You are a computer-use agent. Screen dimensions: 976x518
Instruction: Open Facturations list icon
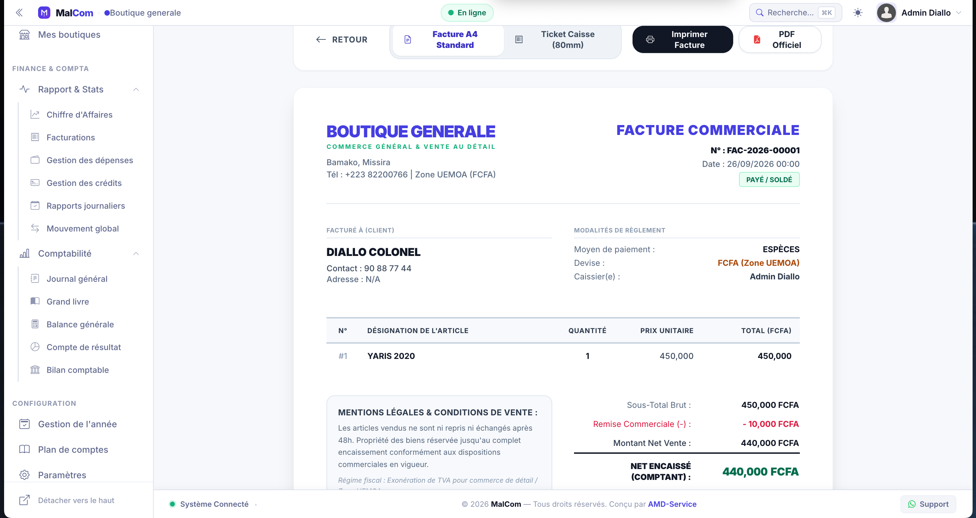pyautogui.click(x=35, y=137)
